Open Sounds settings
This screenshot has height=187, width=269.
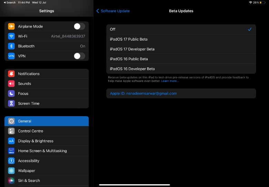pos(47,84)
